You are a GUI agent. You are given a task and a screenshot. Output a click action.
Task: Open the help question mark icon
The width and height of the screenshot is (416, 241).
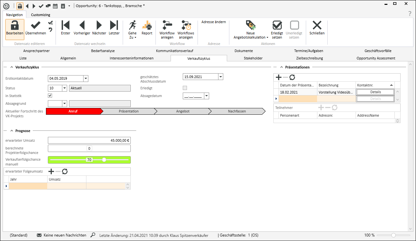click(410, 13)
